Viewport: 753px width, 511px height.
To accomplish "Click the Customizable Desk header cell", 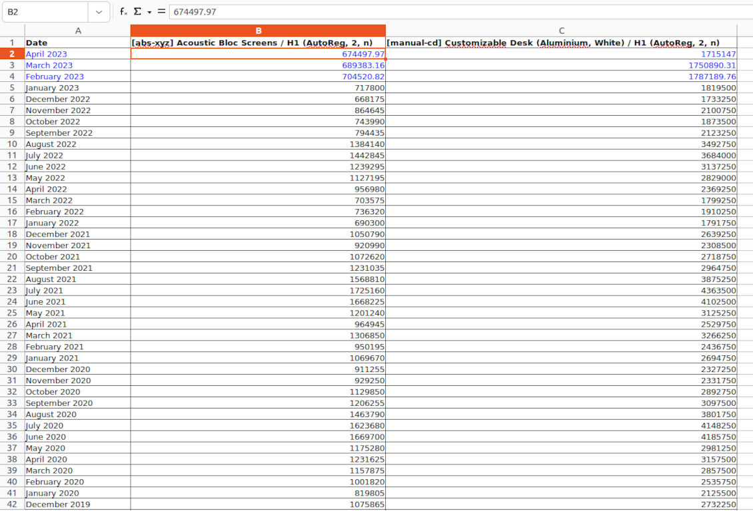I will point(561,43).
